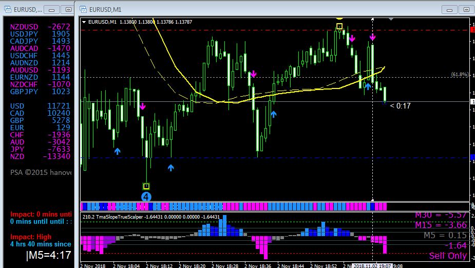Click the left EURUSD window title icon
The image size is (475, 268).
click(8, 9)
